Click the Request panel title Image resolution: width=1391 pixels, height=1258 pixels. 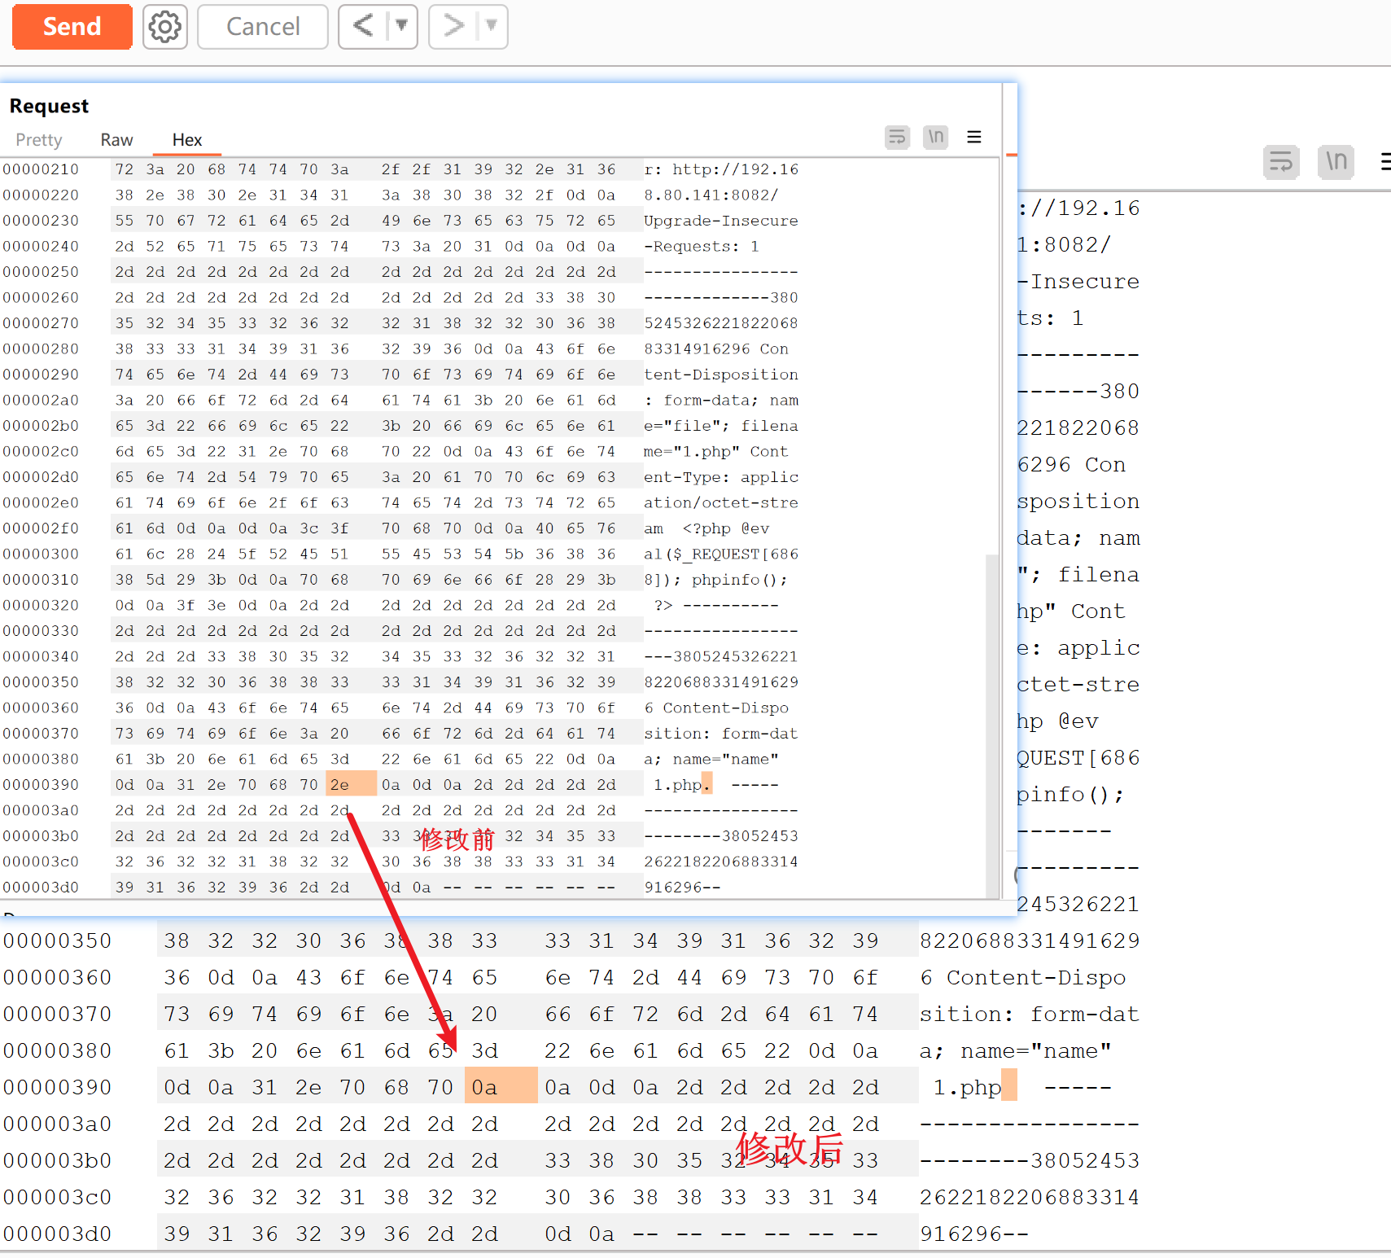[x=49, y=107]
